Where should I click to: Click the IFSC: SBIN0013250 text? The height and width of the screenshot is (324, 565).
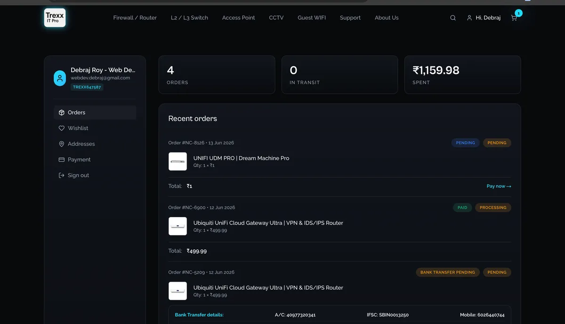pyautogui.click(x=387, y=315)
